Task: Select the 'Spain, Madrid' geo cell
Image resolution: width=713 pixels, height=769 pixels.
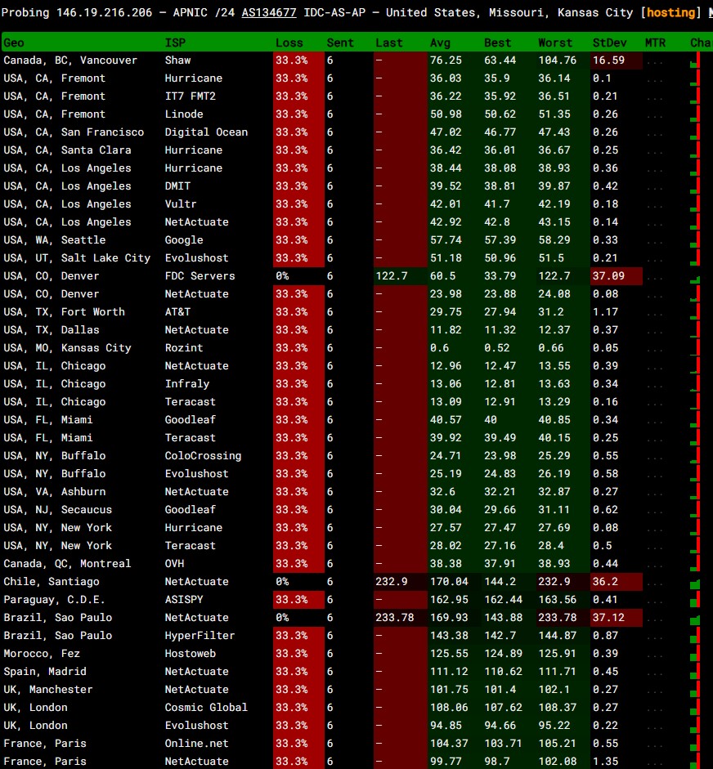Action: 45,672
